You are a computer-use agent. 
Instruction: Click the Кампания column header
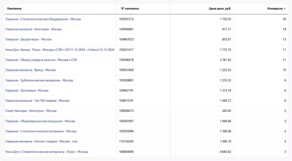[x=14, y=9]
